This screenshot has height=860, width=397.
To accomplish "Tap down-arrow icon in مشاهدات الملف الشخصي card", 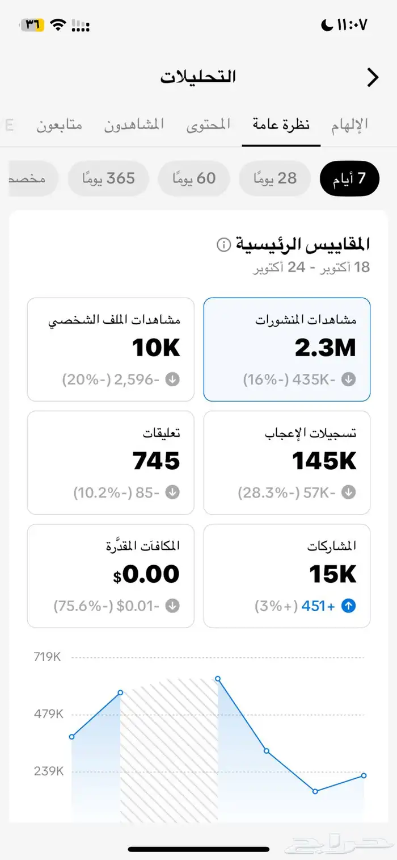I will coord(172,379).
